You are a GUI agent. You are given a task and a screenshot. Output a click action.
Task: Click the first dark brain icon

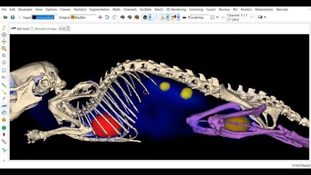coord(122,17)
